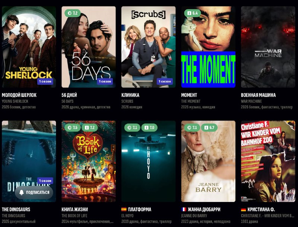The height and width of the screenshot is (227, 298).
Task: Click the 7.5 Kinopoisk badge on Book of Life
Action: (73, 127)
